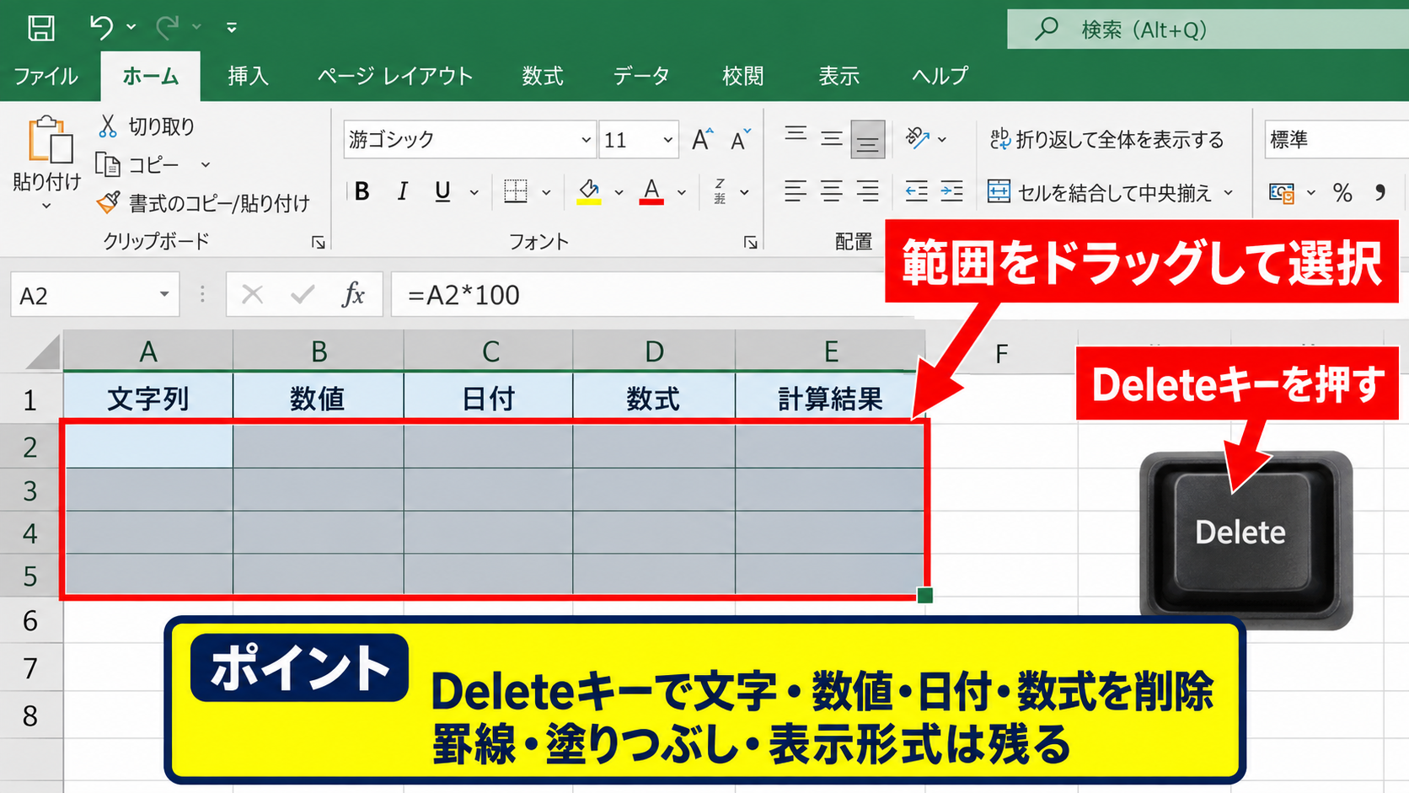Open the Clipboard dialog launcher
Image resolution: width=1409 pixels, height=793 pixels.
(x=318, y=243)
